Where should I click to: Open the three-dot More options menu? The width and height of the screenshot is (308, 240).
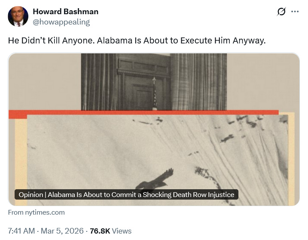point(295,12)
